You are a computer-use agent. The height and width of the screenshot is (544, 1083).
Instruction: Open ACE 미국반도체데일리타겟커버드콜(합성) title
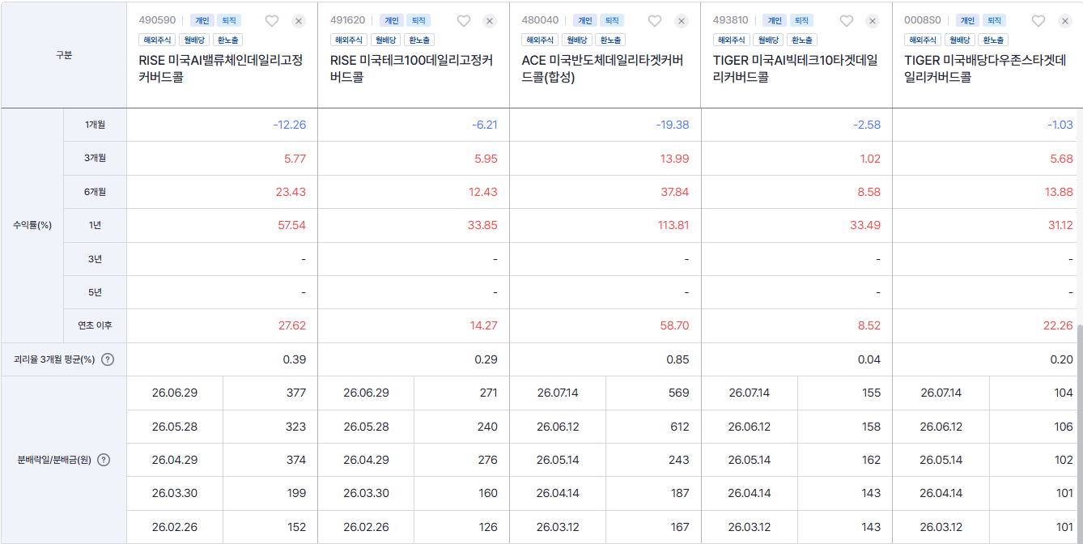pos(603,69)
